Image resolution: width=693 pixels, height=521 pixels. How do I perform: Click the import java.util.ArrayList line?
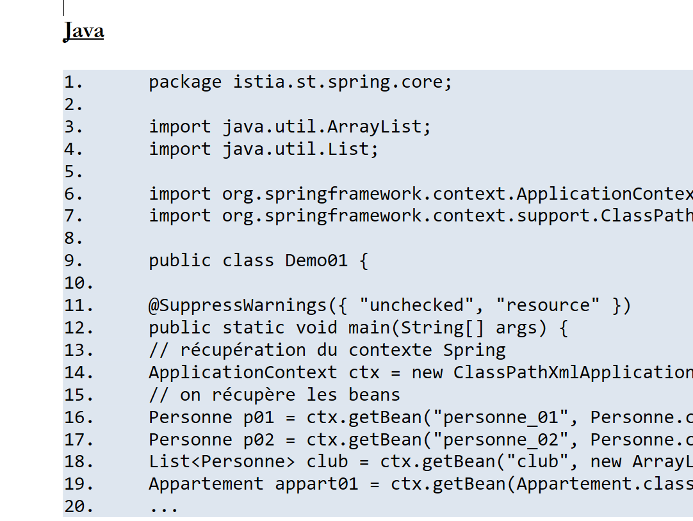pyautogui.click(x=289, y=127)
